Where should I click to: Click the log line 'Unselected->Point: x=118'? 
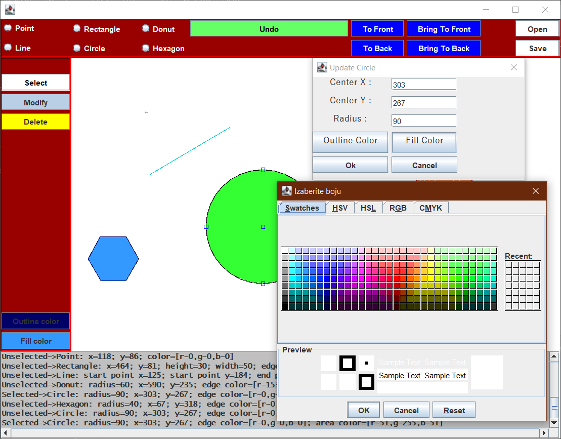(118, 356)
